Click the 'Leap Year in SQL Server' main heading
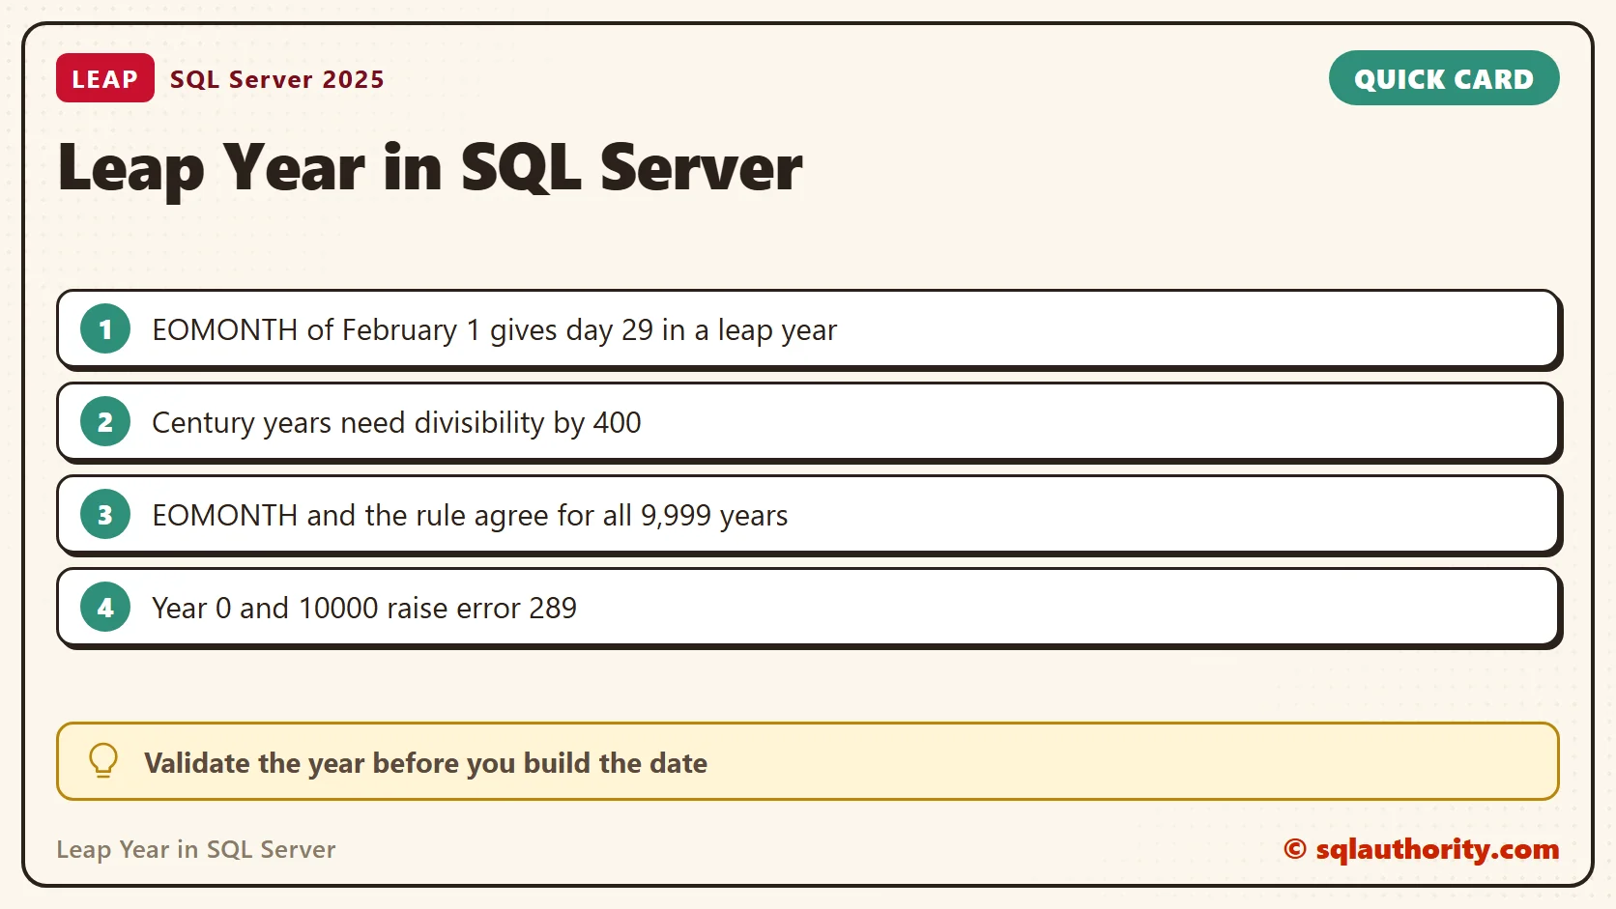The width and height of the screenshot is (1616, 909). coord(430,168)
